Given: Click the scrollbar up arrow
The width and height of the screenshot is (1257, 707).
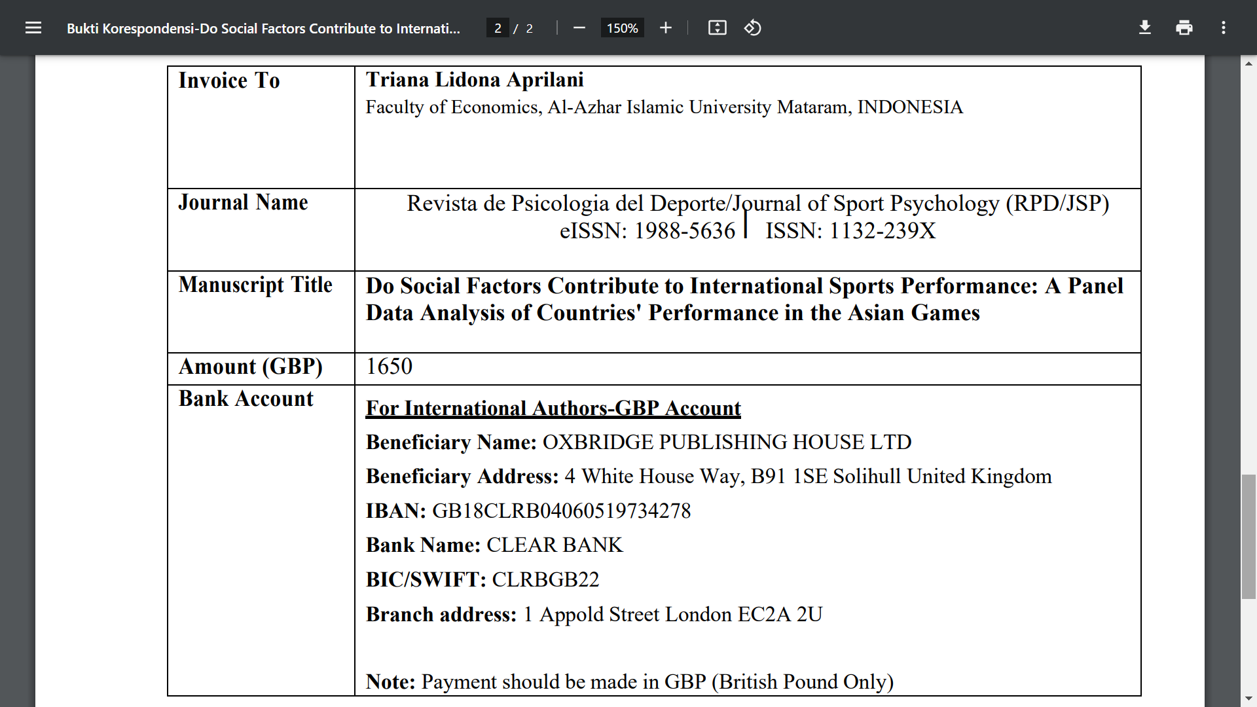Looking at the screenshot, I should click(x=1248, y=63).
